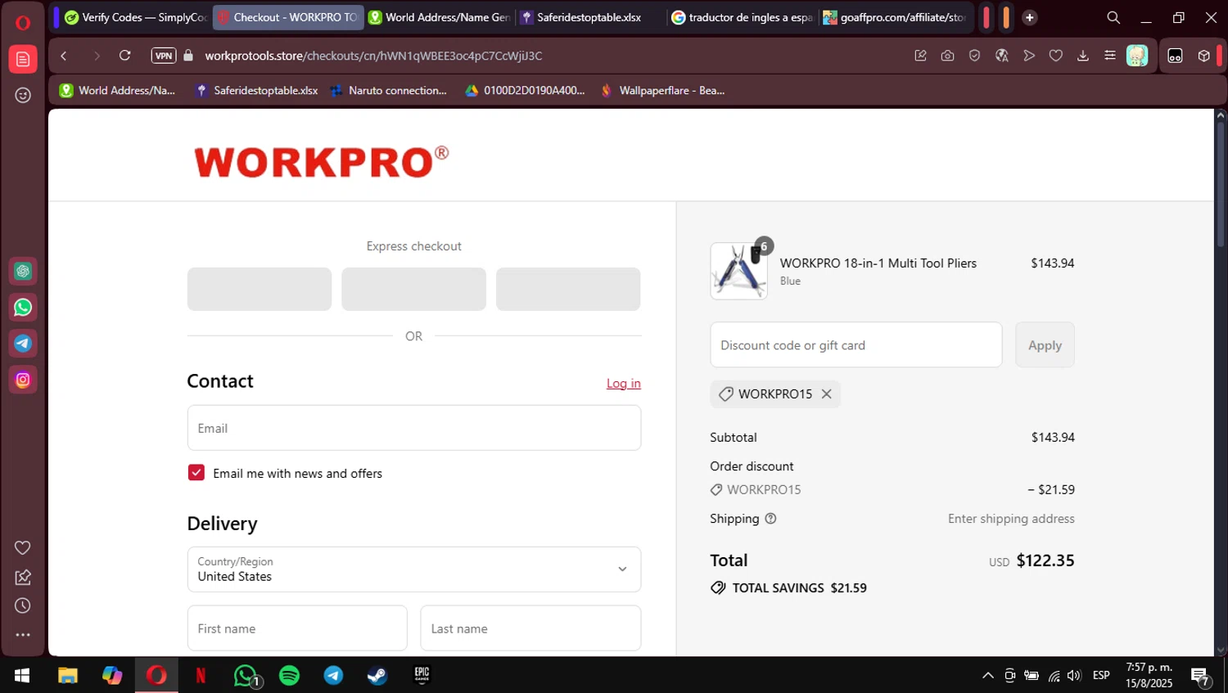This screenshot has height=693, width=1228.
Task: Open File Explorer from the taskbar
Action: click(x=67, y=675)
